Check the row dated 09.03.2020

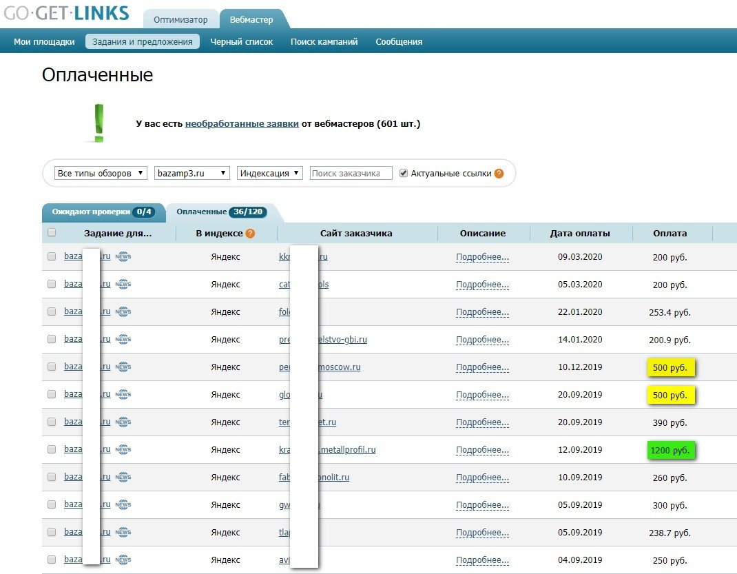[52, 256]
